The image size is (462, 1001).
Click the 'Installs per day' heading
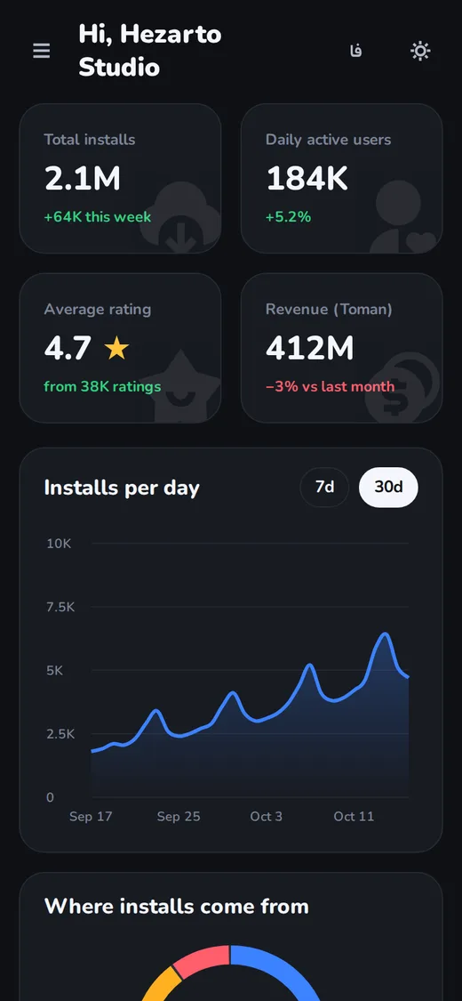tap(122, 488)
